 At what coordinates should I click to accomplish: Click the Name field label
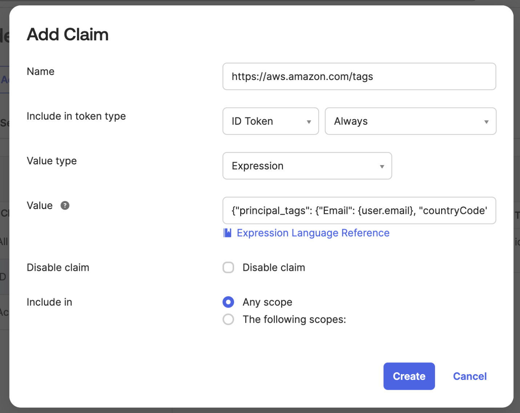(41, 72)
